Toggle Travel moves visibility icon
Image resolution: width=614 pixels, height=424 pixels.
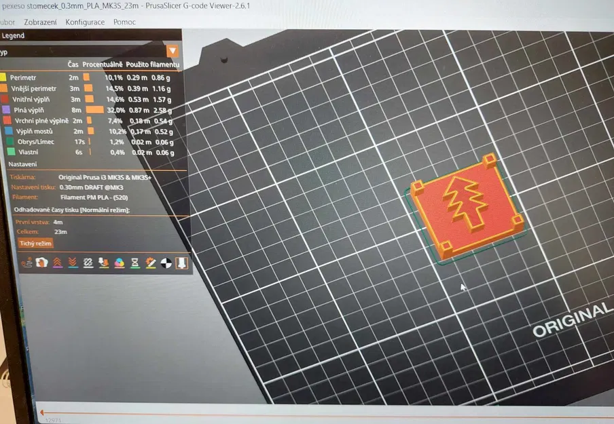[x=26, y=263]
